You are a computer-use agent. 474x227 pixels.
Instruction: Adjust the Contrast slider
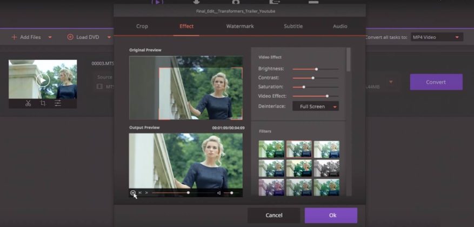click(315, 78)
